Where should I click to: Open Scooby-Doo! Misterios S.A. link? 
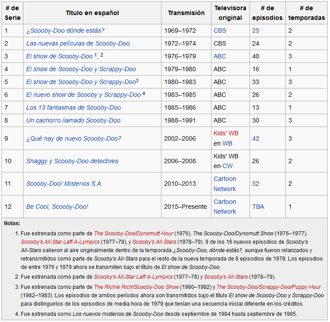click(64, 184)
